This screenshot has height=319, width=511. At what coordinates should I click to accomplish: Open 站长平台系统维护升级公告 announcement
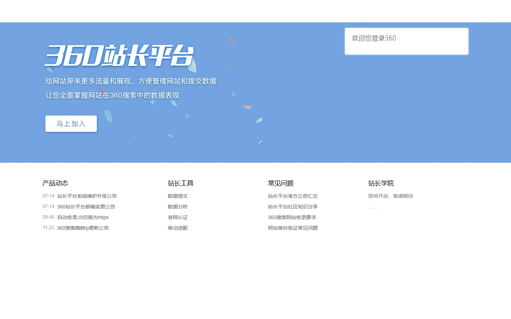tap(87, 196)
